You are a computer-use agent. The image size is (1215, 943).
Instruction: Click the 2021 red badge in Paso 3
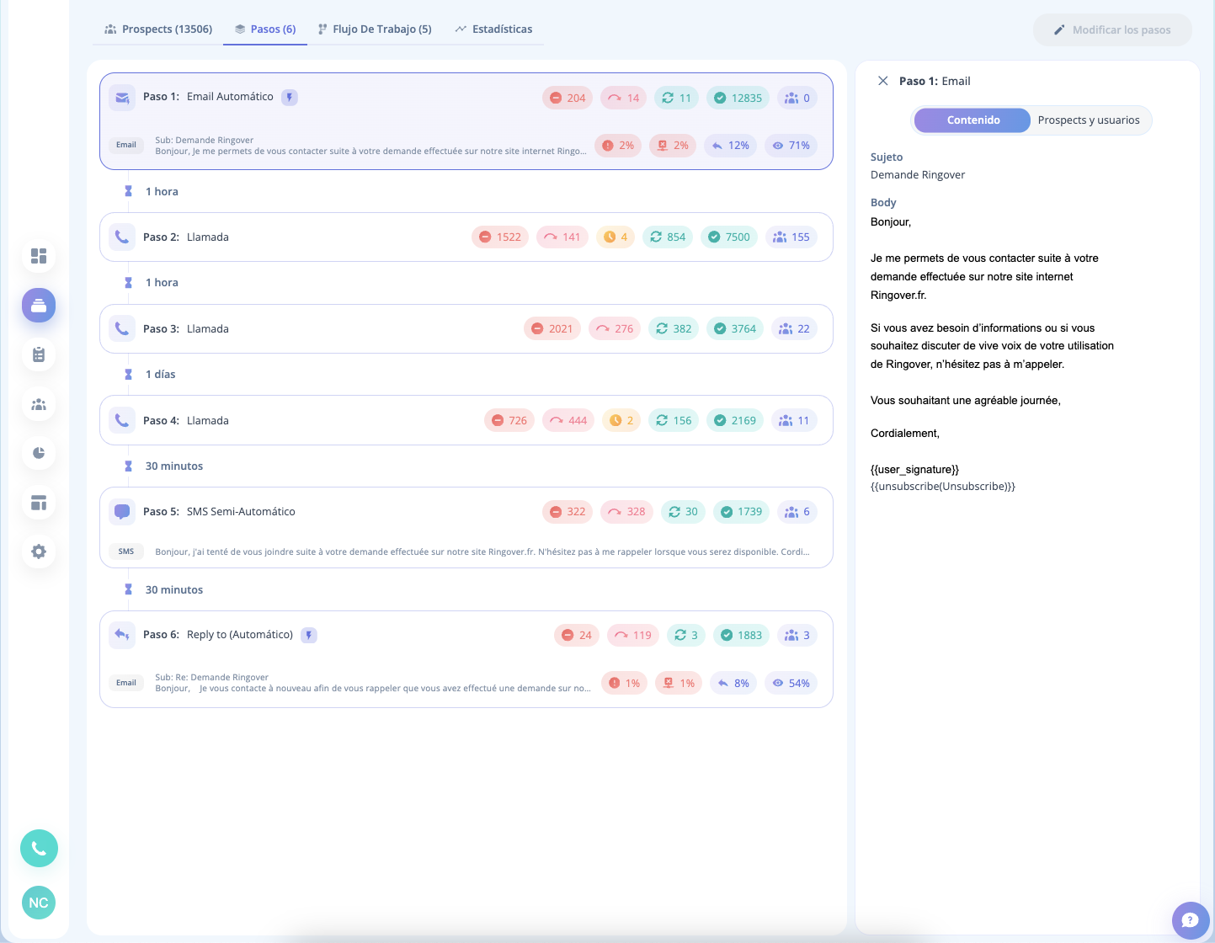coord(552,329)
